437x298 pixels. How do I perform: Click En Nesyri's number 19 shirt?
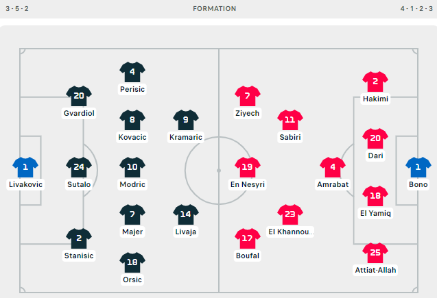(248, 167)
